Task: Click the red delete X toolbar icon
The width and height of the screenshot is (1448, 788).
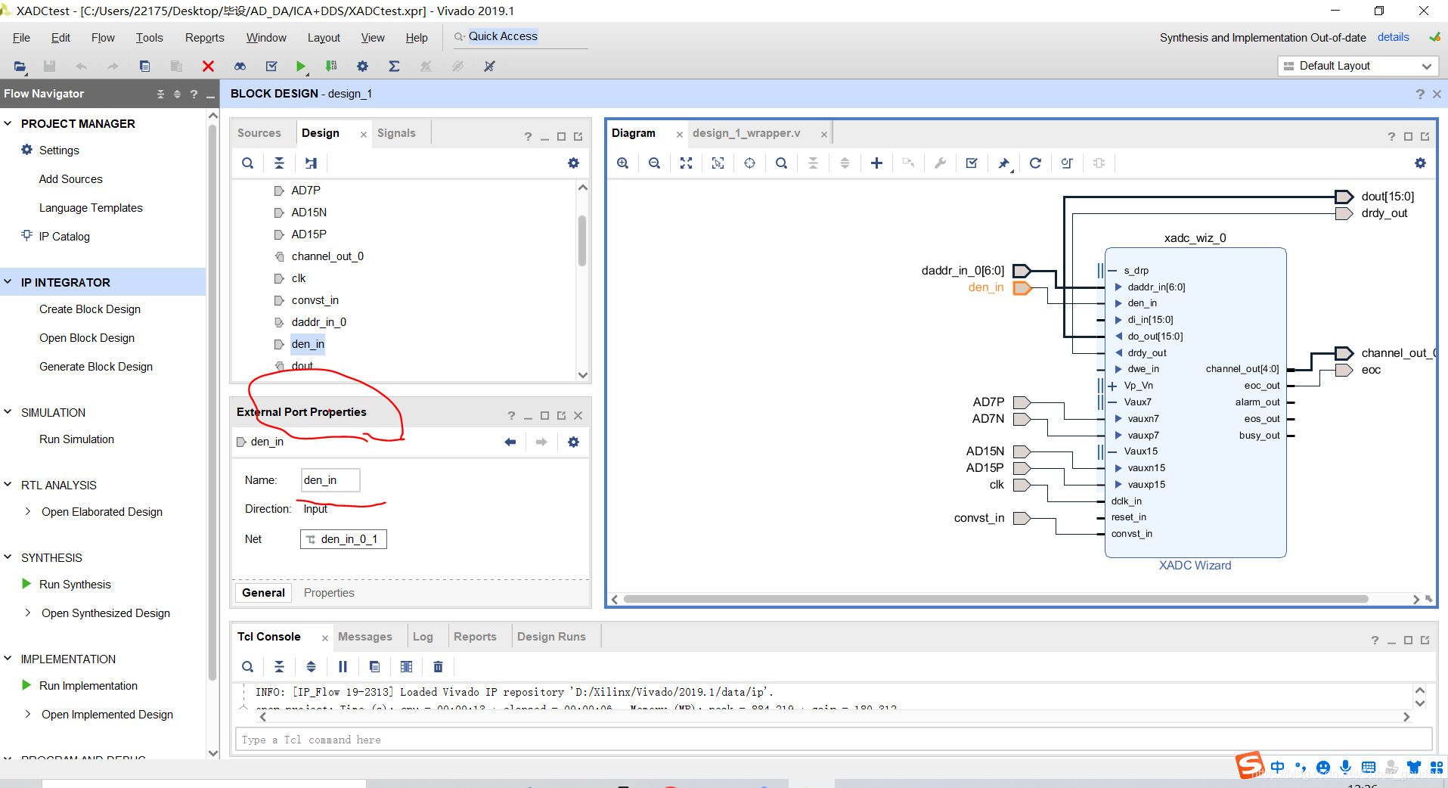Action: click(x=208, y=67)
